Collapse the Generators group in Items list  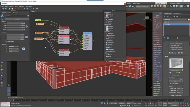pos(104,12)
